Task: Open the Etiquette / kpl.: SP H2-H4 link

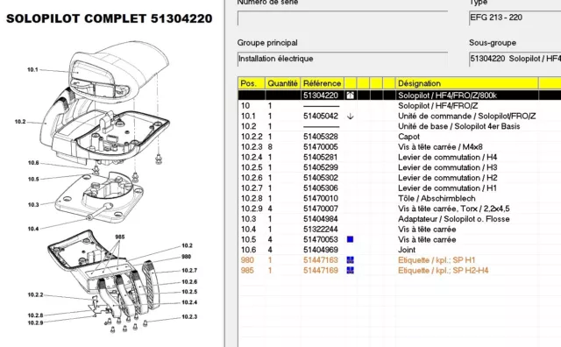Action: coord(443,271)
